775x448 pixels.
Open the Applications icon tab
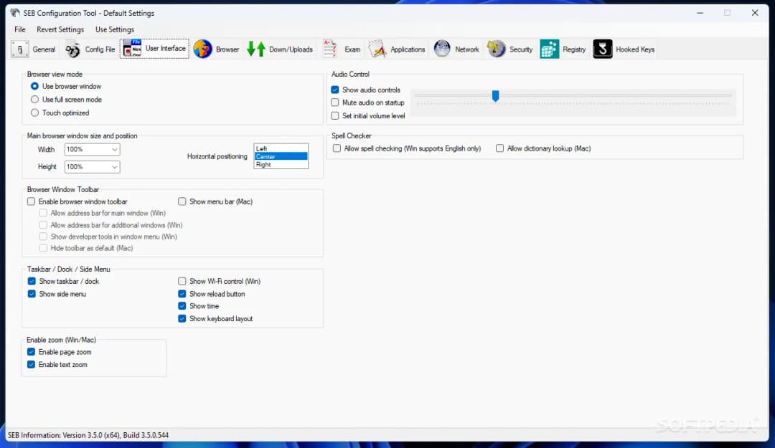point(377,49)
